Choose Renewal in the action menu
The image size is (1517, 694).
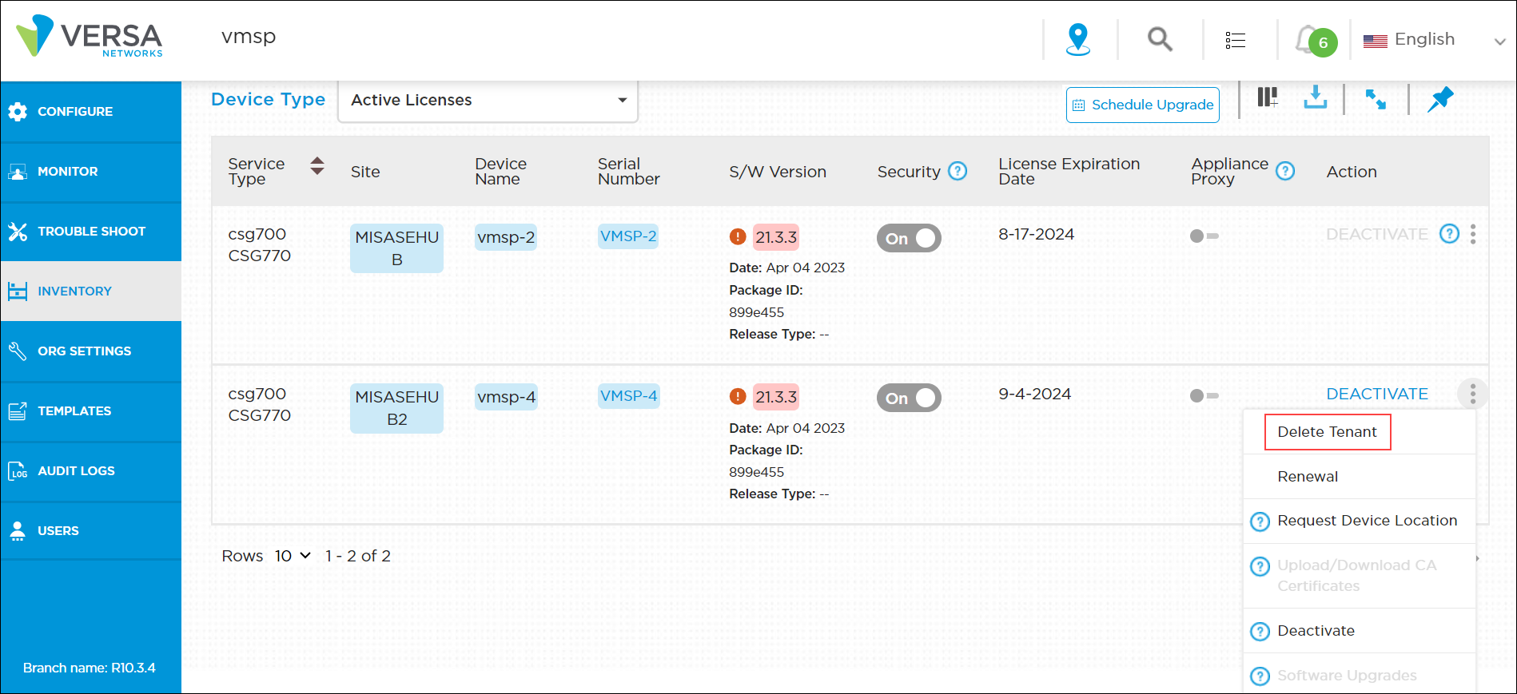click(1308, 477)
